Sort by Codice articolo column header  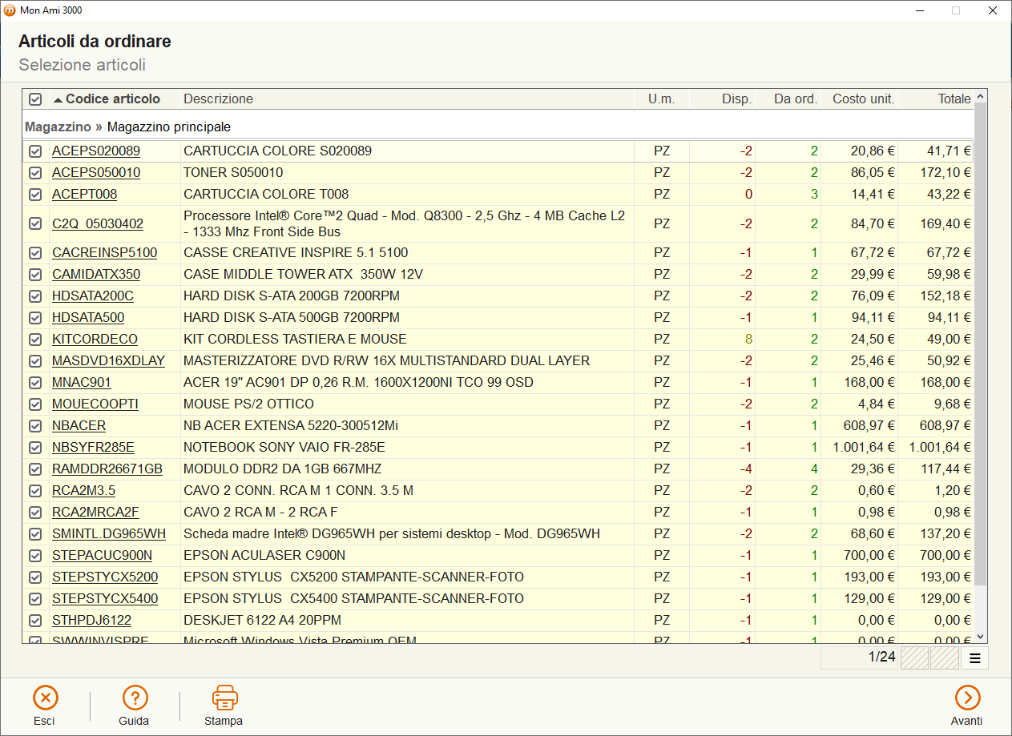coord(113,99)
